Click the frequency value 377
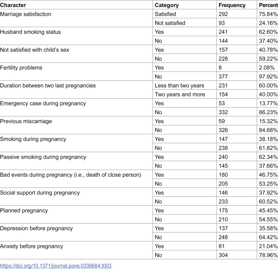This screenshot has height=269, width=278. tap(223, 76)
